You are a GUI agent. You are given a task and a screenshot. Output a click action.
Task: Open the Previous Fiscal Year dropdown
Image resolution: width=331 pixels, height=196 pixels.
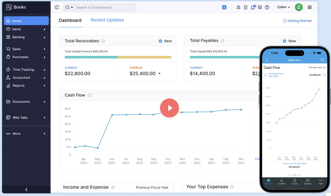coord(152,187)
